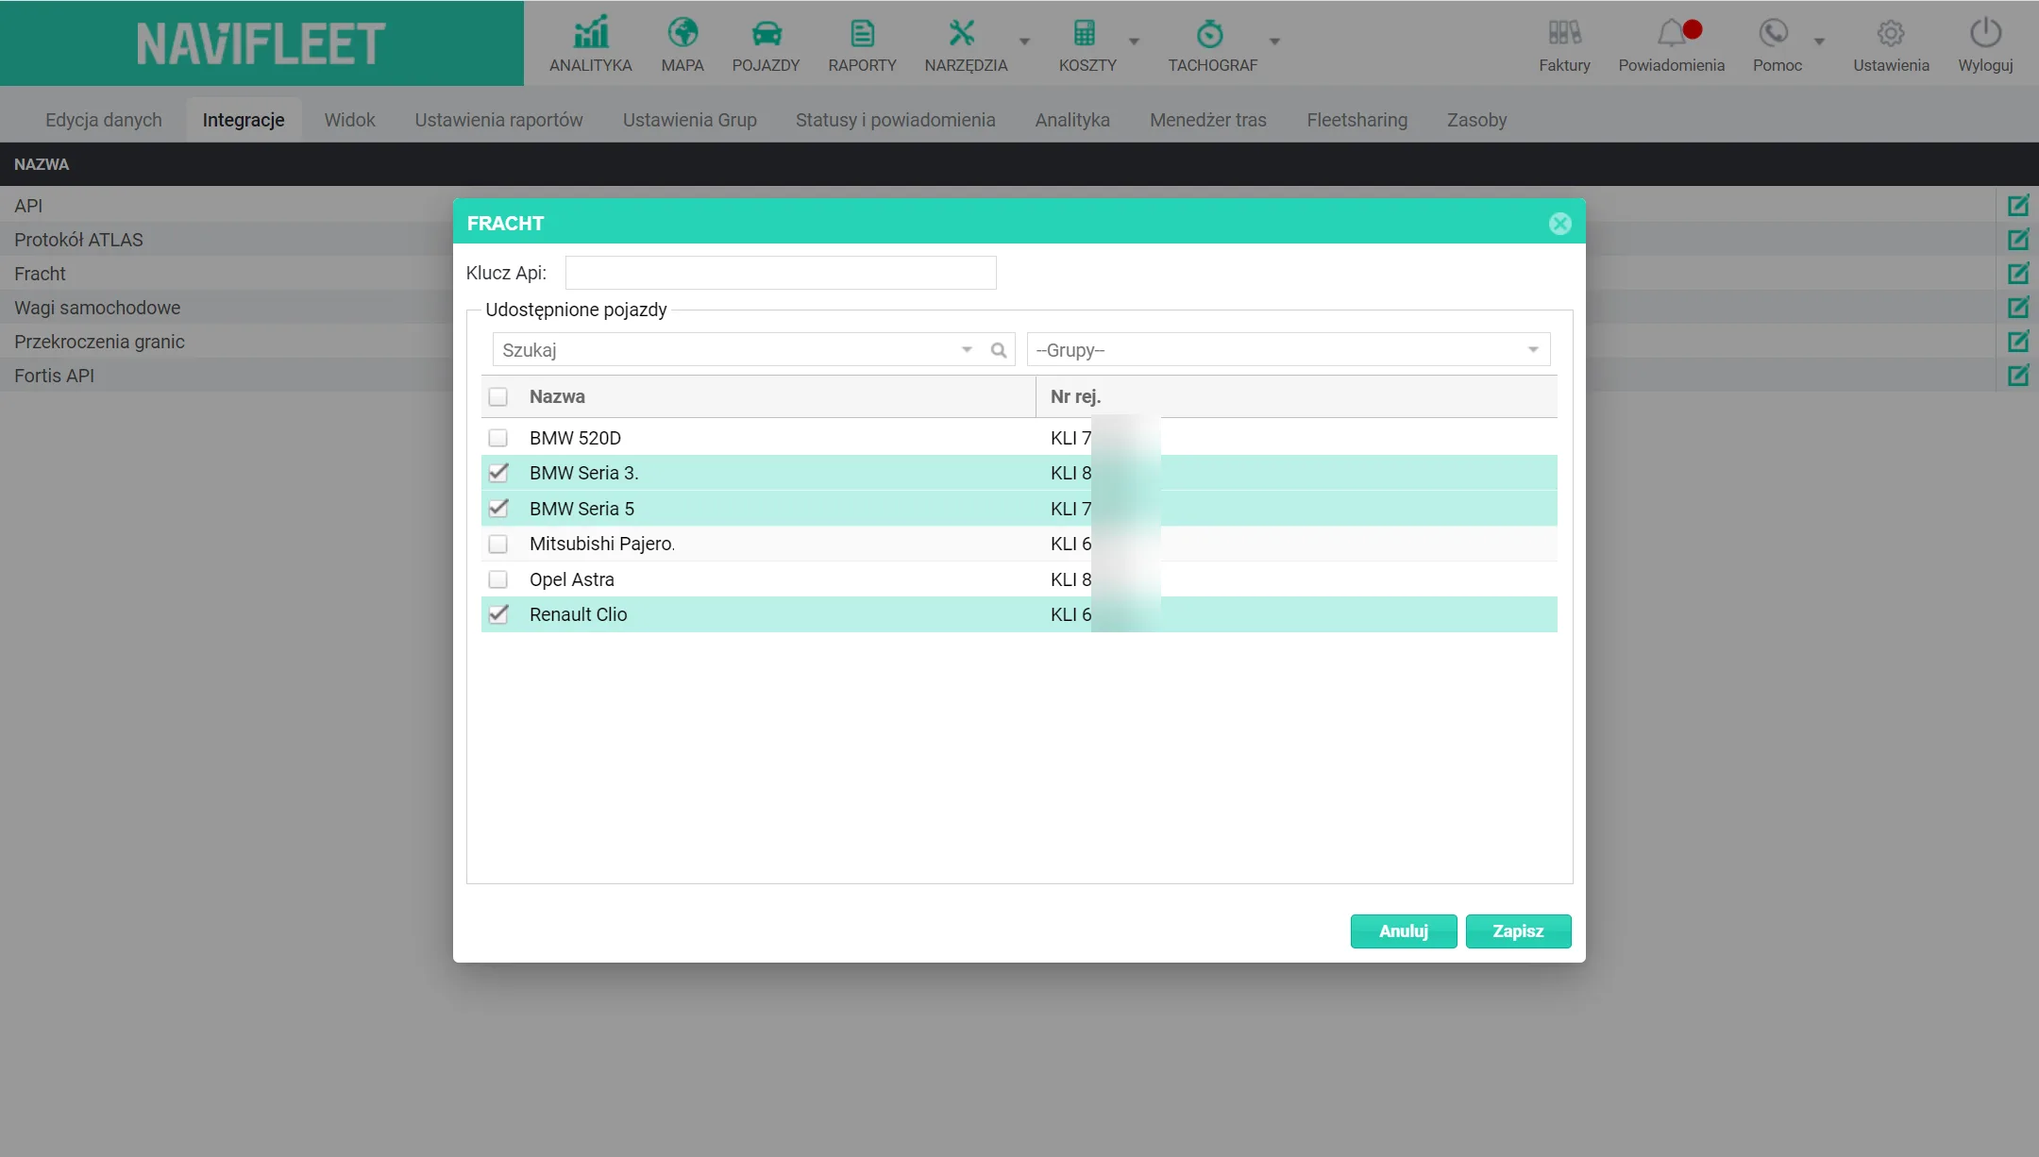The image size is (2039, 1157).
Task: Open Powiadomienia bell icon
Action: 1673,33
